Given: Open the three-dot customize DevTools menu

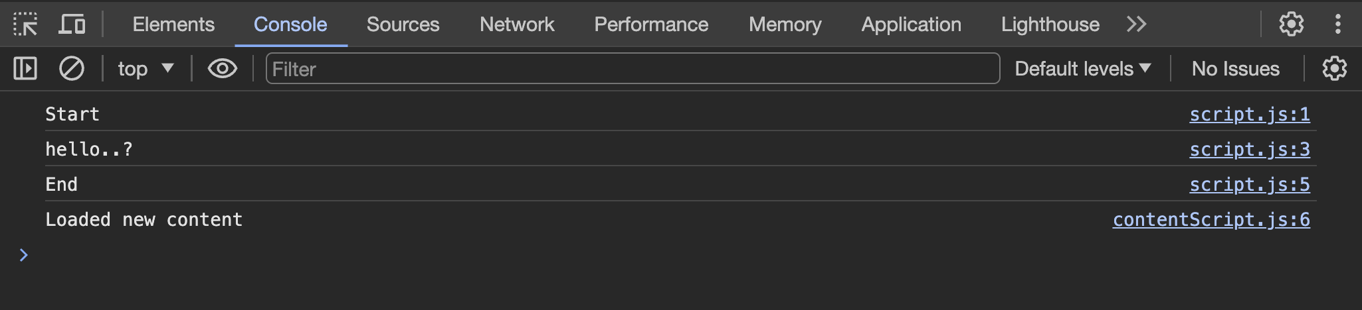Looking at the screenshot, I should pos(1338,25).
